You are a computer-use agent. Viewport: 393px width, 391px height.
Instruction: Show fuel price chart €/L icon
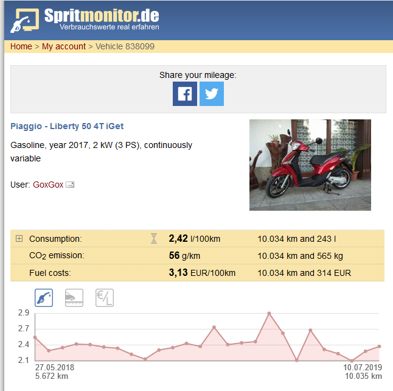click(x=105, y=298)
